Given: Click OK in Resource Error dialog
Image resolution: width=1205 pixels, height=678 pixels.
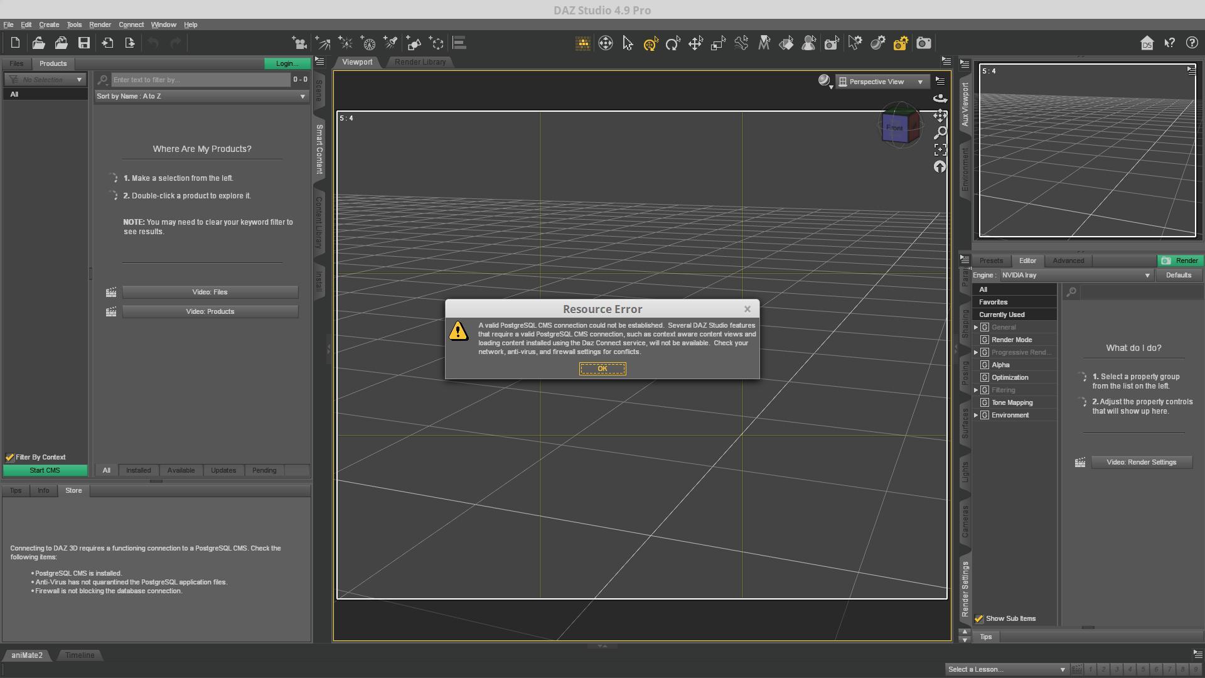Looking at the screenshot, I should pos(602,369).
